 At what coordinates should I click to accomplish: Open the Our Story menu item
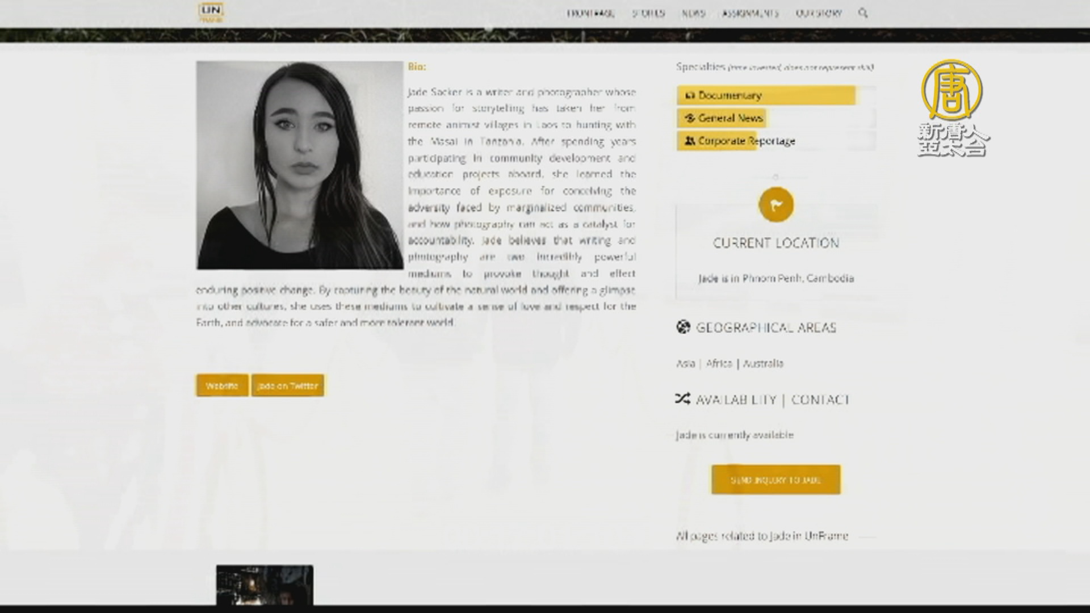click(x=818, y=13)
